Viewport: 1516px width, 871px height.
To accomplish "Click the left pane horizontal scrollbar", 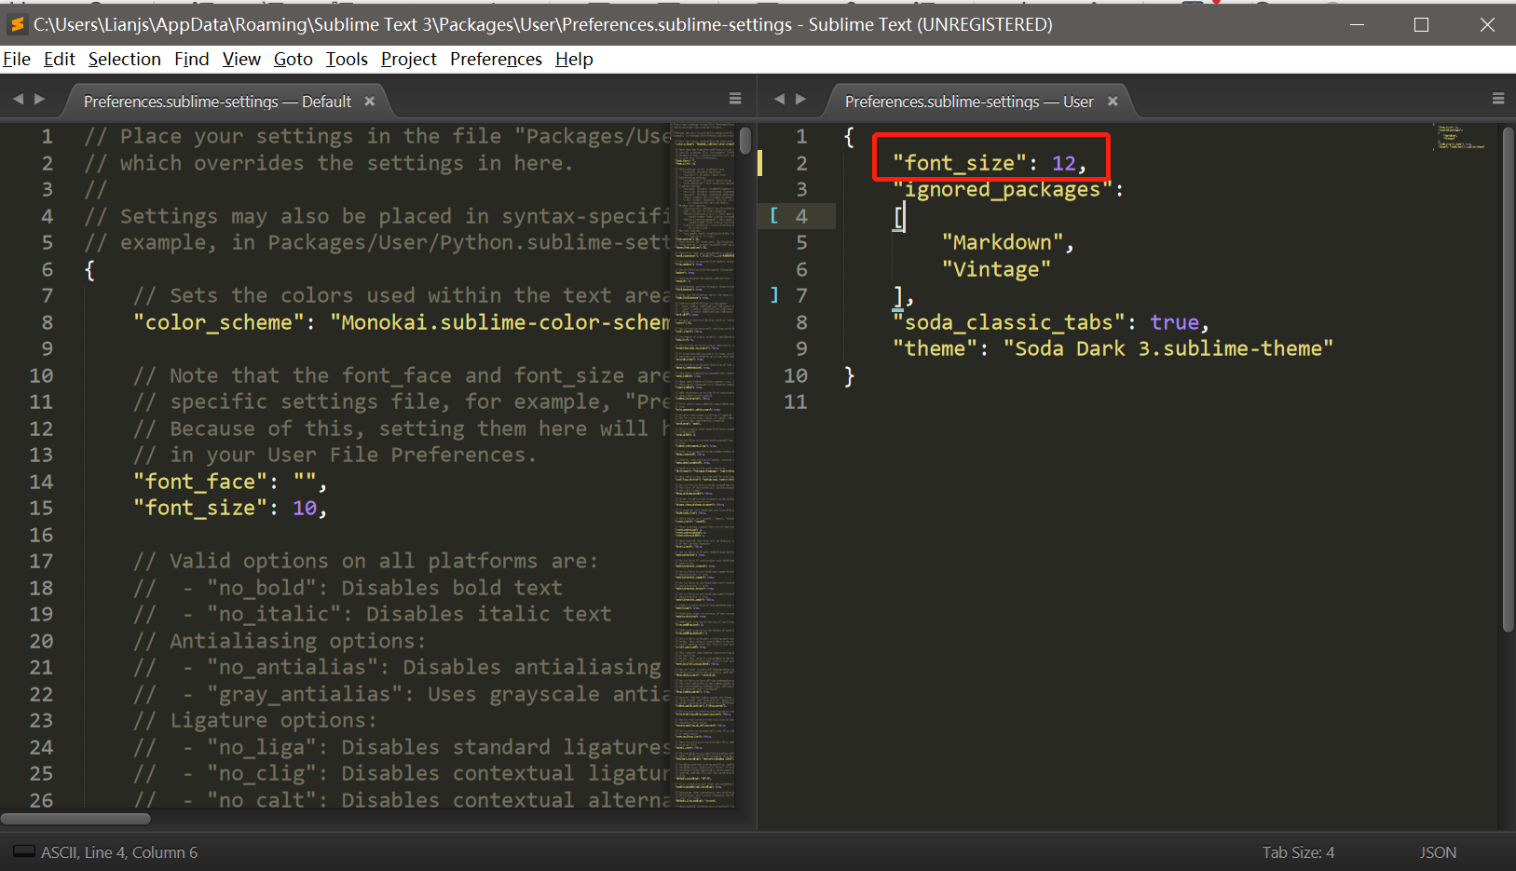I will coord(75,819).
